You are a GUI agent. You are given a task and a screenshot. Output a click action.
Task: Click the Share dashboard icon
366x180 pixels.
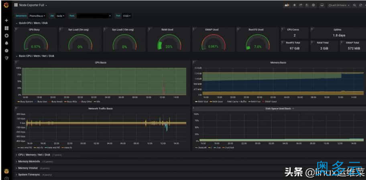click(x=301, y=5)
